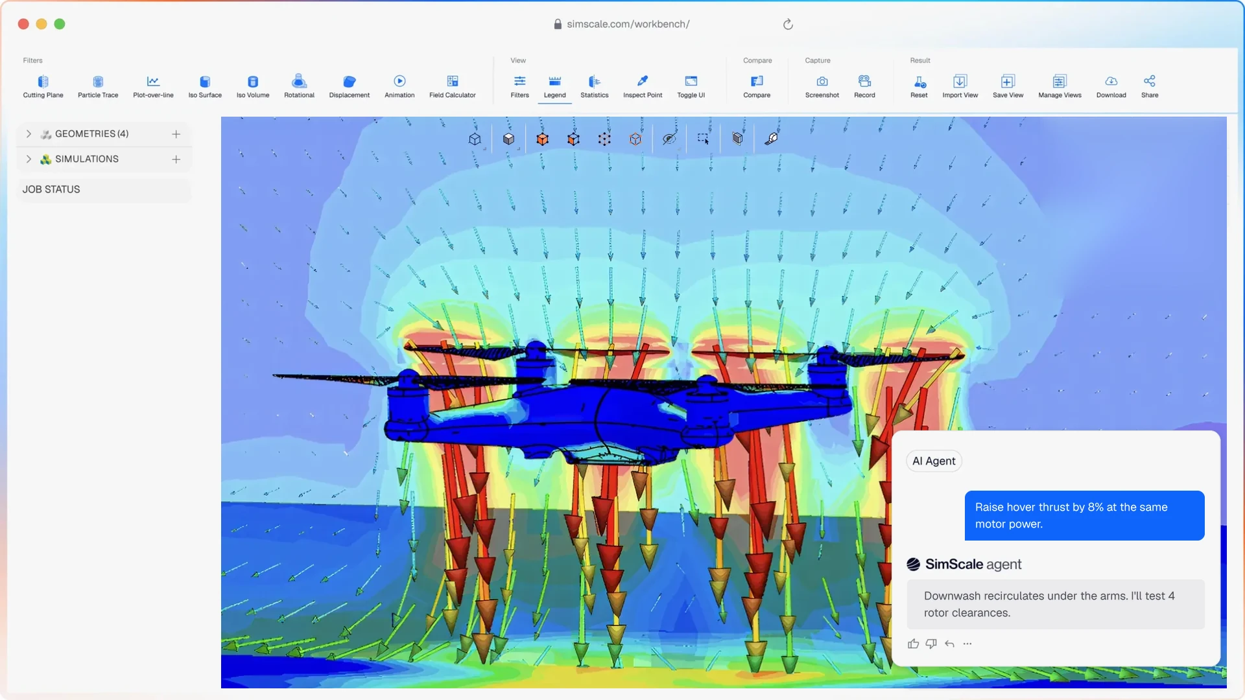The height and width of the screenshot is (700, 1245).
Task: Click the AI Agent label chip
Action: [x=934, y=461]
